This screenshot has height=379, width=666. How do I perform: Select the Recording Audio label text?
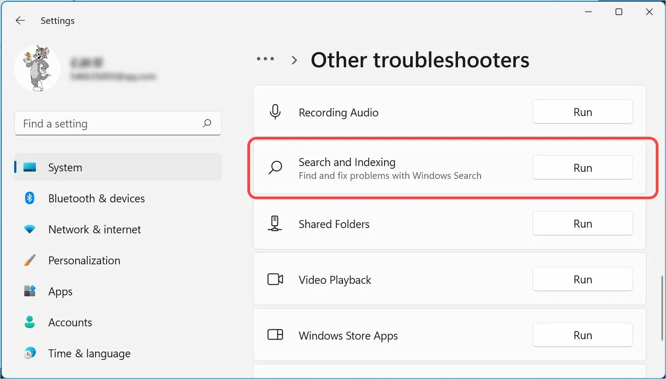[339, 112]
